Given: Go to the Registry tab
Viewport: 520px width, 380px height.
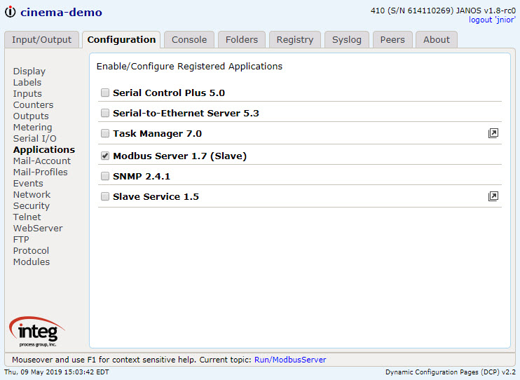Looking at the screenshot, I should [x=295, y=40].
